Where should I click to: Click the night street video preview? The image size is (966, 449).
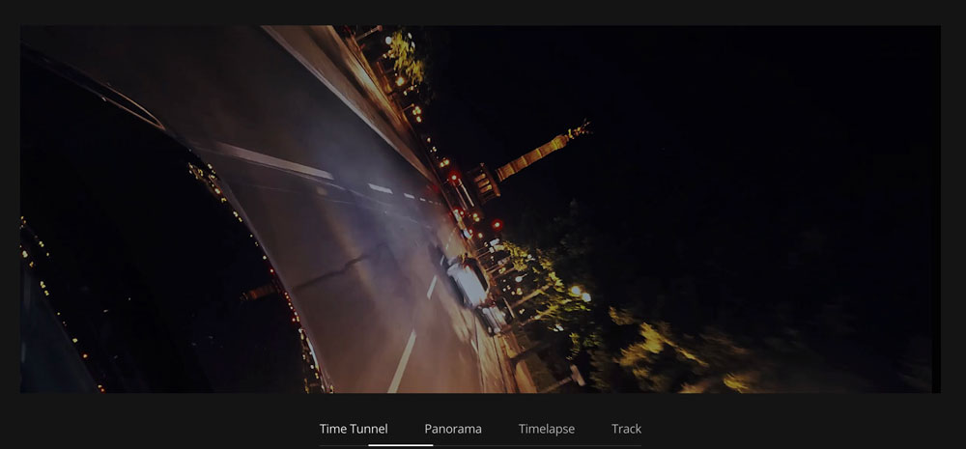(x=480, y=209)
